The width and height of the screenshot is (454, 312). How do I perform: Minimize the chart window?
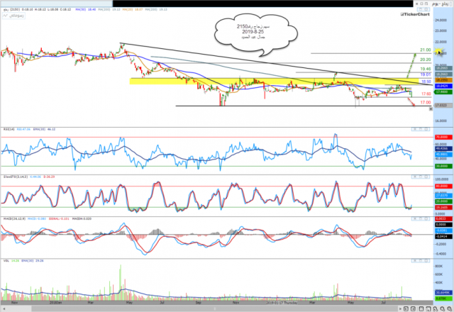coord(427,4)
